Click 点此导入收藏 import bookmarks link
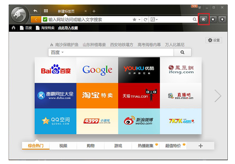Screen dimensions: 235x164 point(68,28)
